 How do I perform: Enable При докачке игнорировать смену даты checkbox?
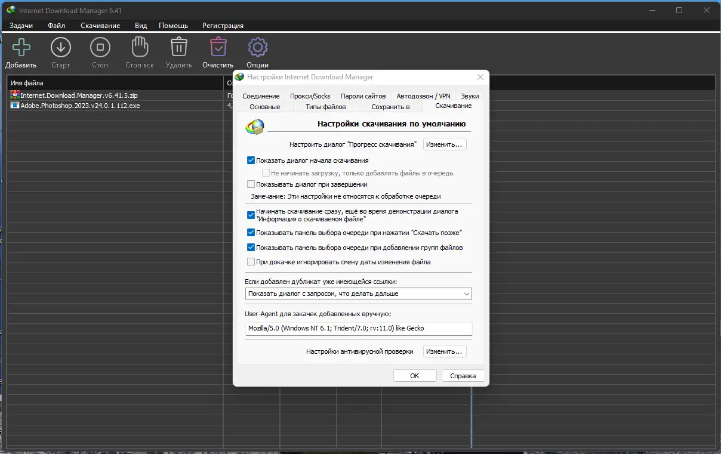pos(251,261)
